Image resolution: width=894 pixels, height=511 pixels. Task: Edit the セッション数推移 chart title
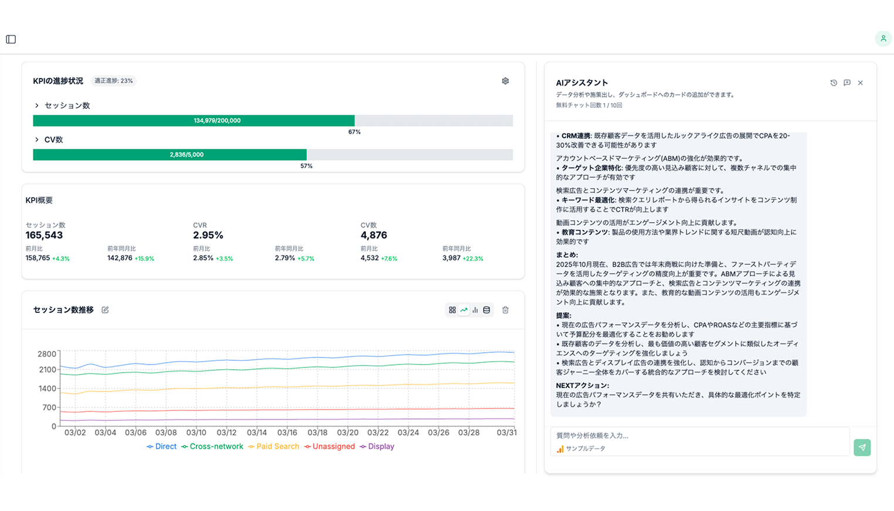pos(106,310)
